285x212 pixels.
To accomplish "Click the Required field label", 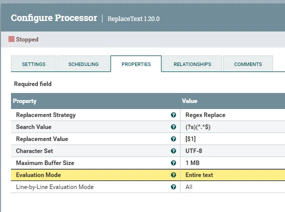I will click(32, 84).
